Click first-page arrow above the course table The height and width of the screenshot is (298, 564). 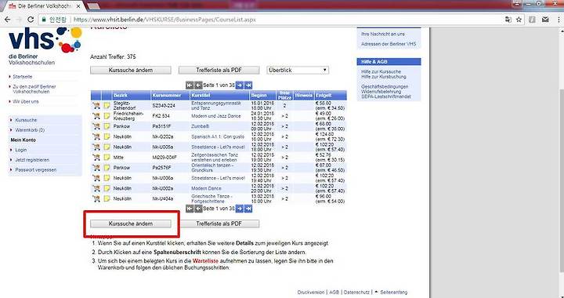190,85
